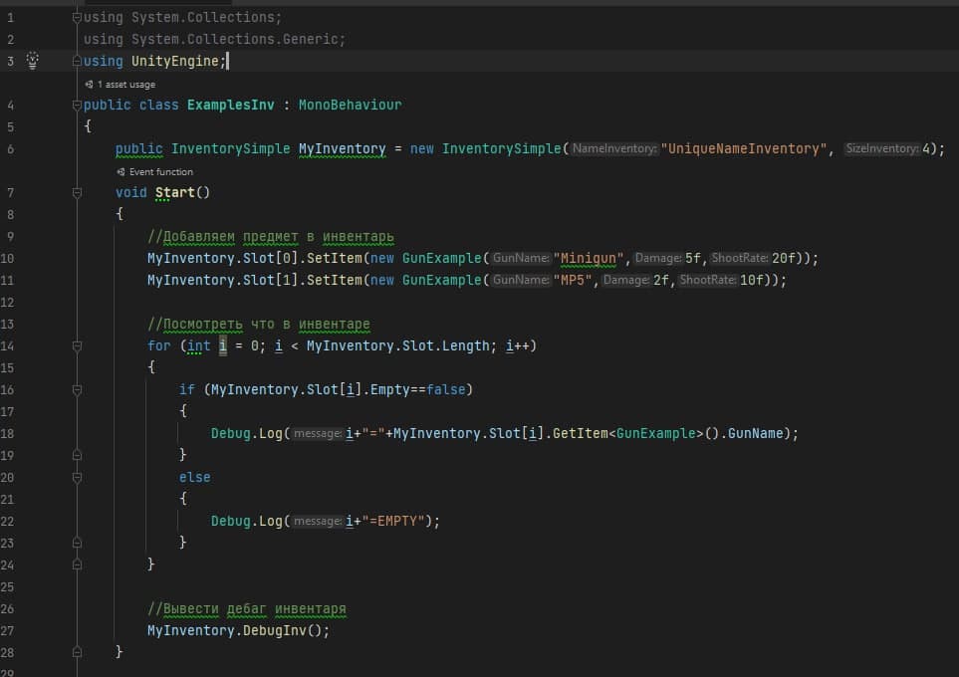Click the lightbulb intention icon on line 3
The width and height of the screenshot is (959, 677).
(33, 61)
